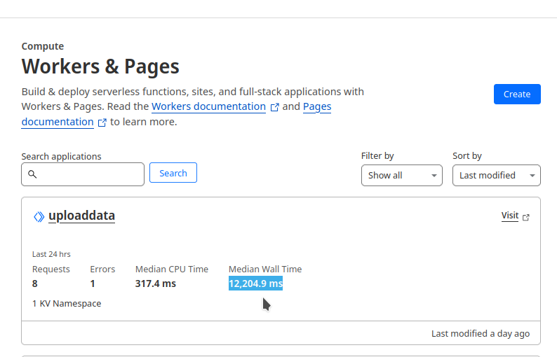
Task: Click the 1 KV Namespace text
Action: (x=67, y=304)
